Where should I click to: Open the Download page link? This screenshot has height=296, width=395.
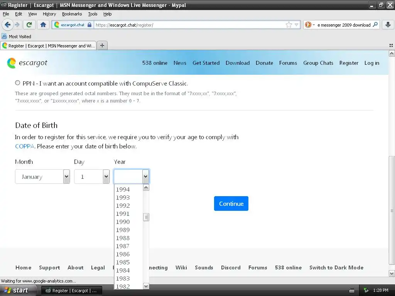238,63
